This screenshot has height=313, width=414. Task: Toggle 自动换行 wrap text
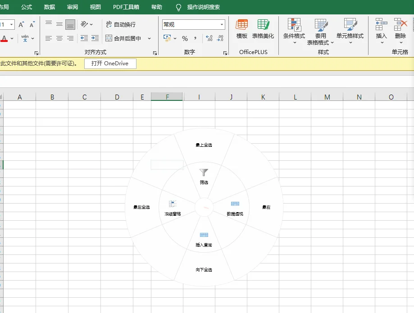pyautogui.click(x=121, y=24)
